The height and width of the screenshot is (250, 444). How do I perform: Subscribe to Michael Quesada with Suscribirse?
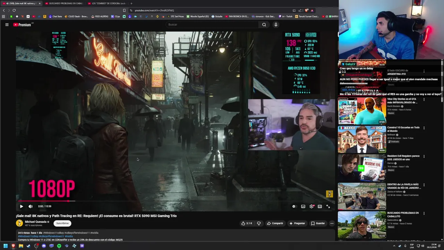click(62, 223)
